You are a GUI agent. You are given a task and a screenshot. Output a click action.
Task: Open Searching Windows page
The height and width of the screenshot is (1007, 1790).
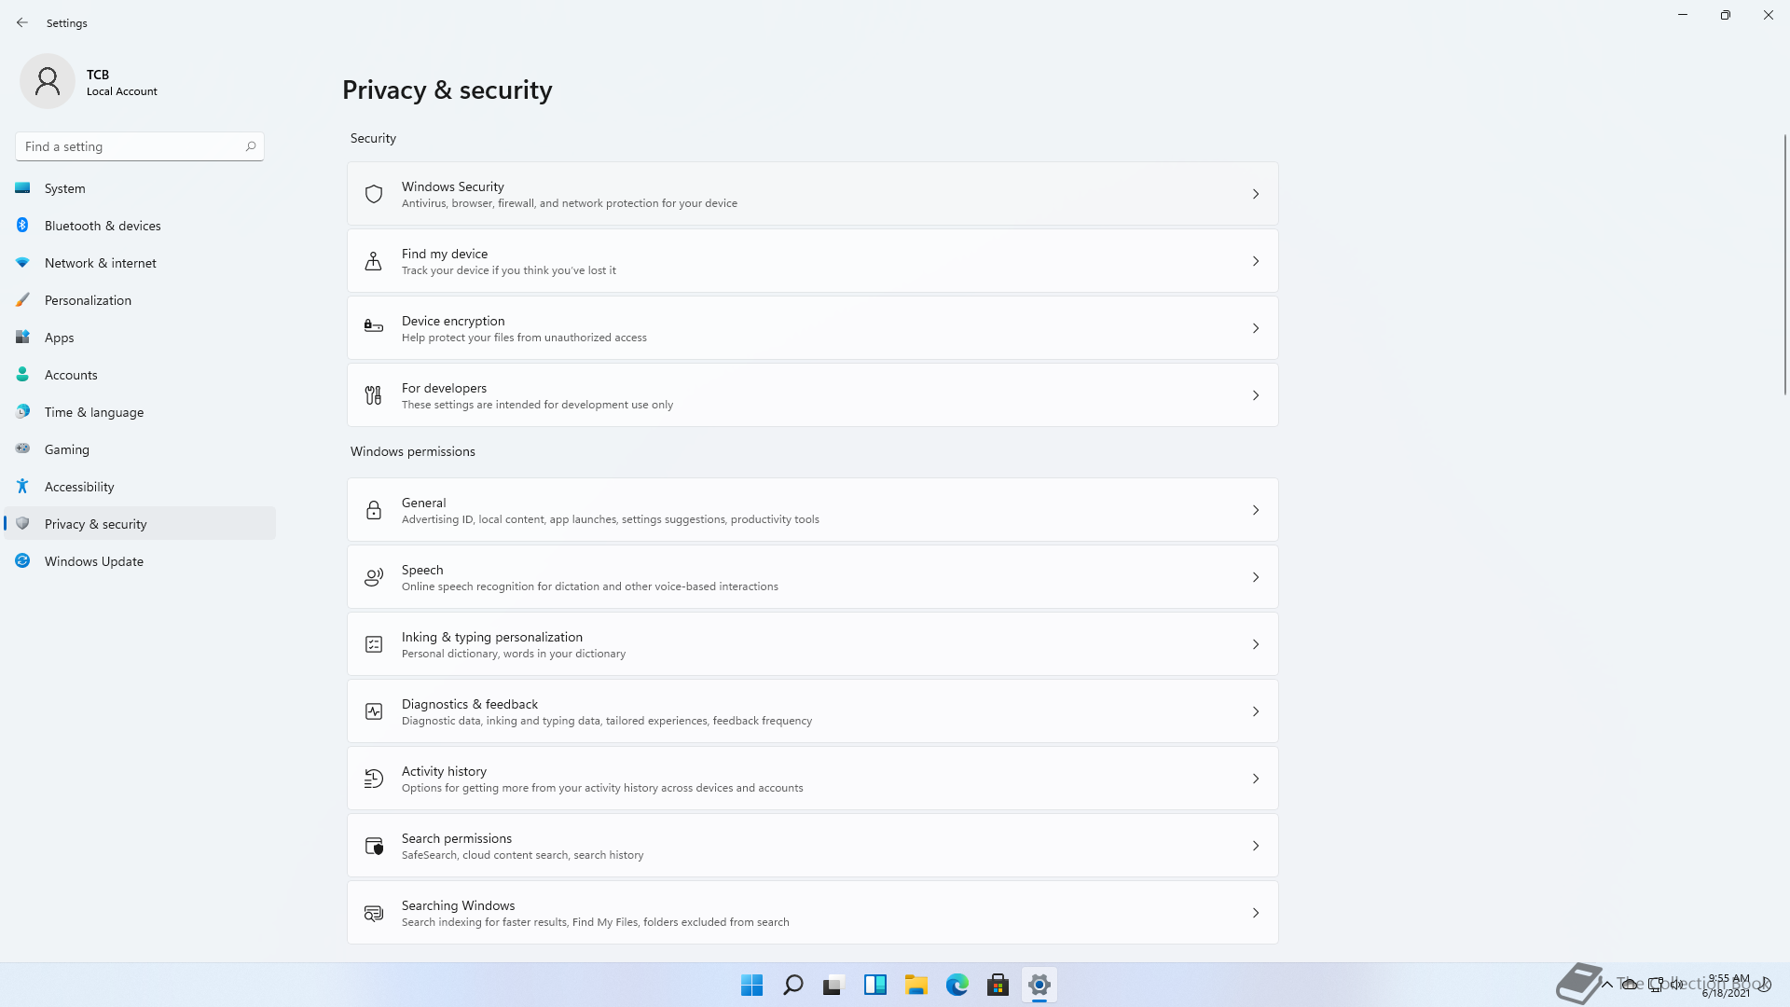pos(812,913)
